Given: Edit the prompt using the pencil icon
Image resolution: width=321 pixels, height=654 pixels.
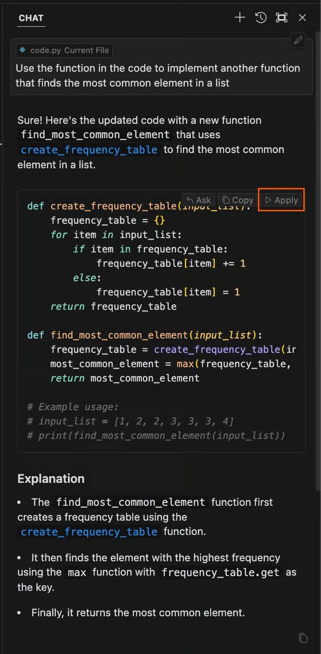Looking at the screenshot, I should 298,41.
